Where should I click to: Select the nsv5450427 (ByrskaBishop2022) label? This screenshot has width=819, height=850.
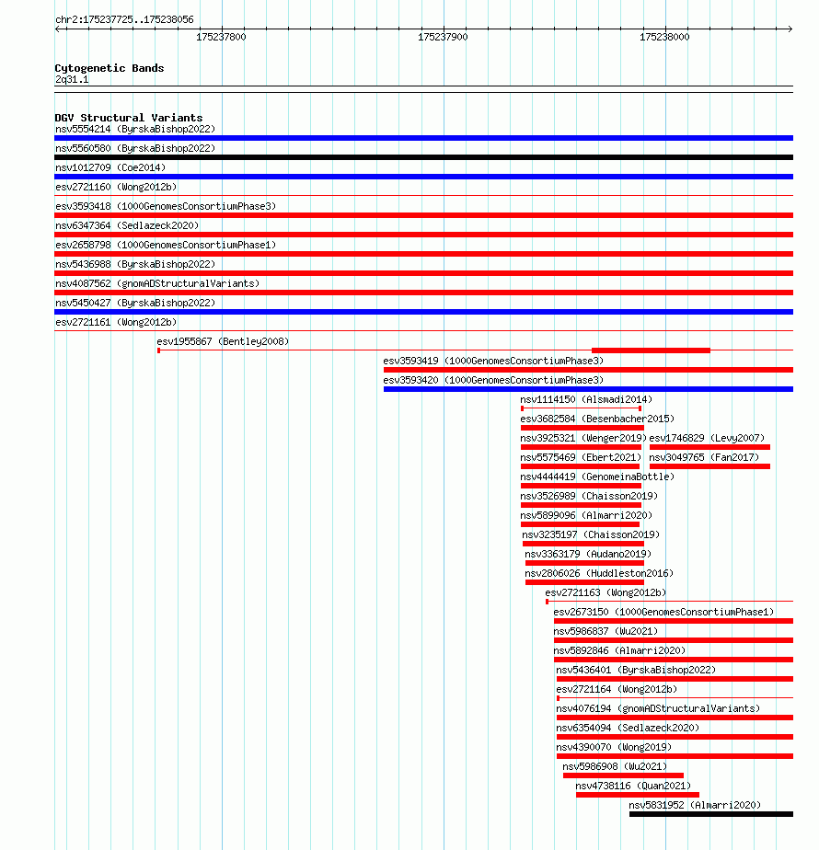135,303
